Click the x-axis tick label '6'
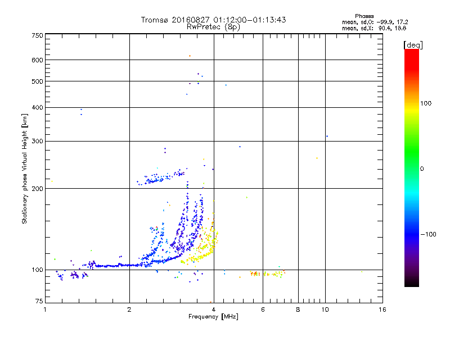Viewport: 450px width, 337px height. pos(263,309)
